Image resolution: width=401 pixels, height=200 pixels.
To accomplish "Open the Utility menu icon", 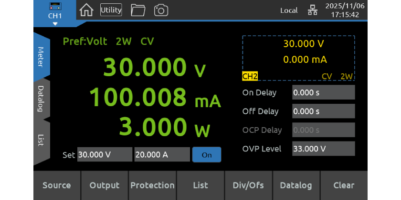I will [111, 10].
